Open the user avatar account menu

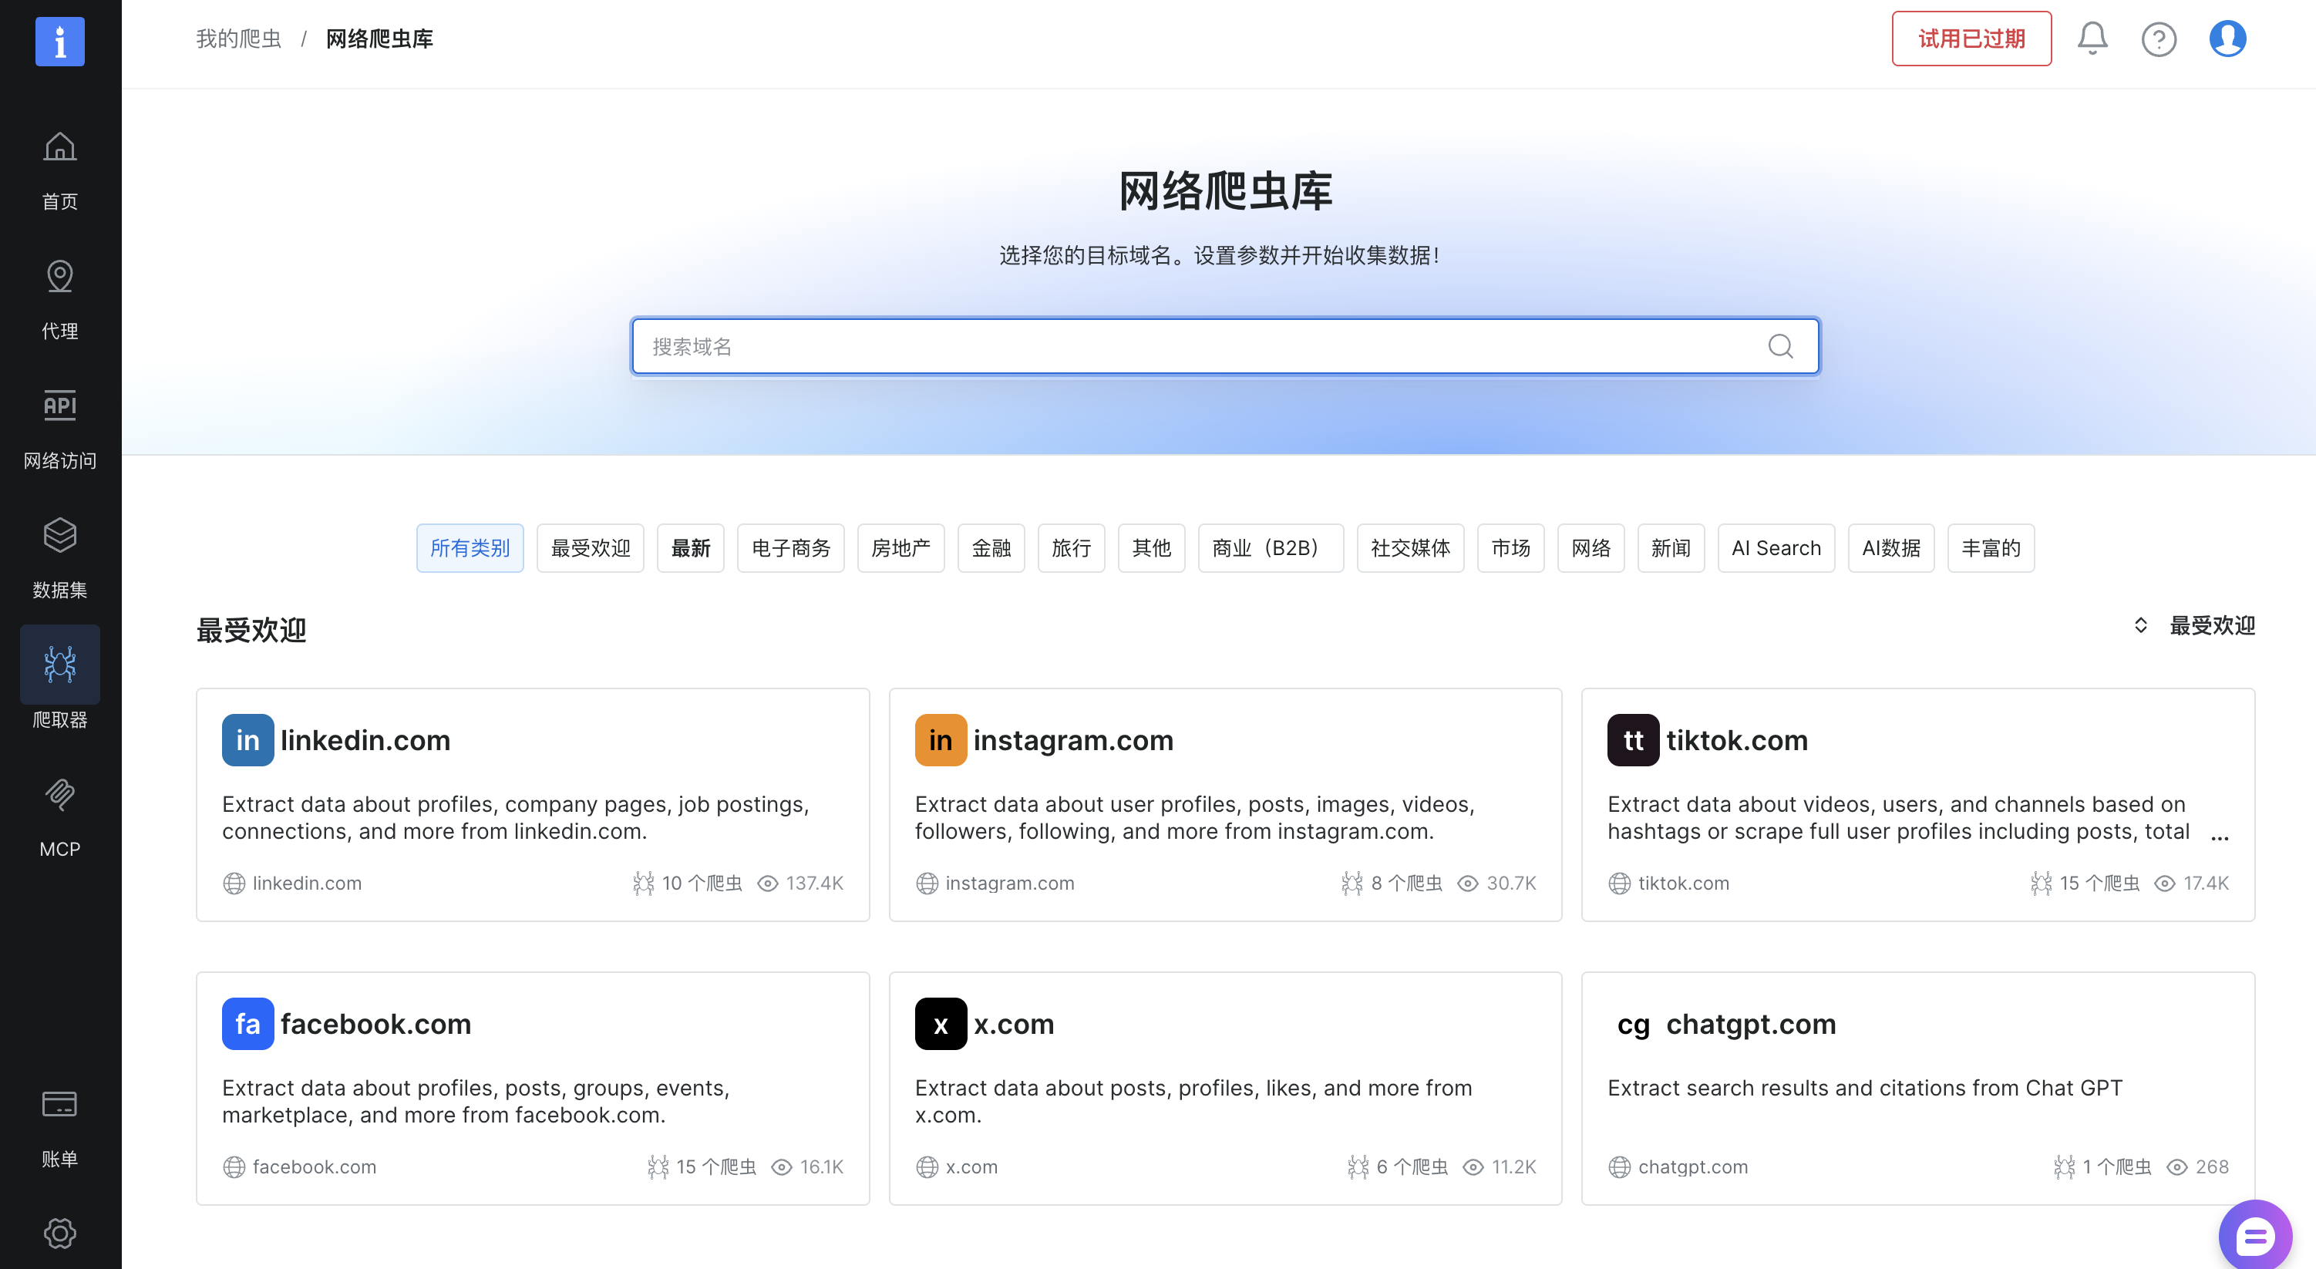2227,39
